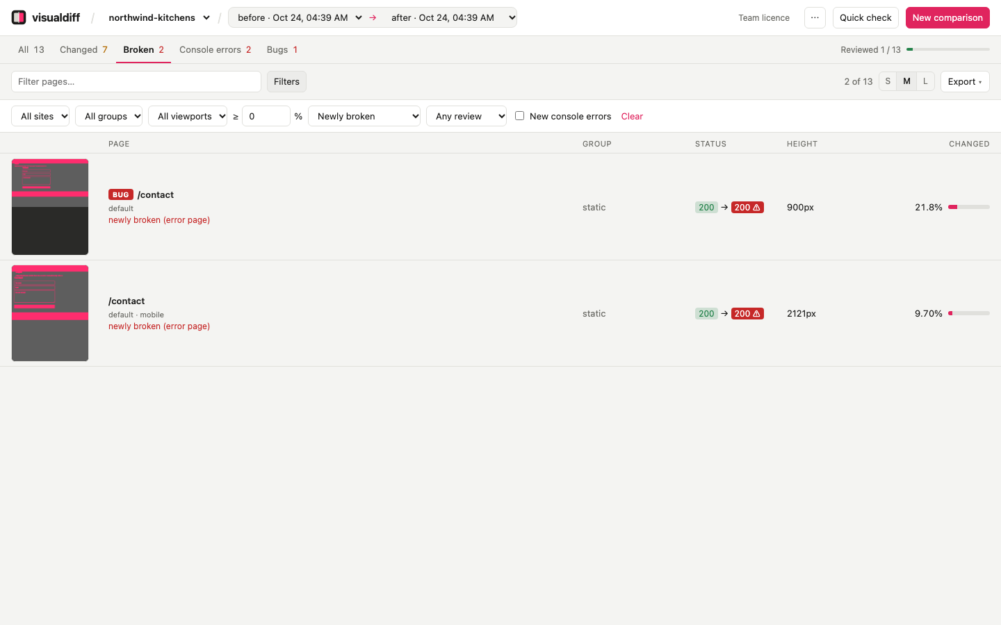Viewport: 1001px width, 625px height.
Task: Run a Quick check
Action: click(x=865, y=17)
